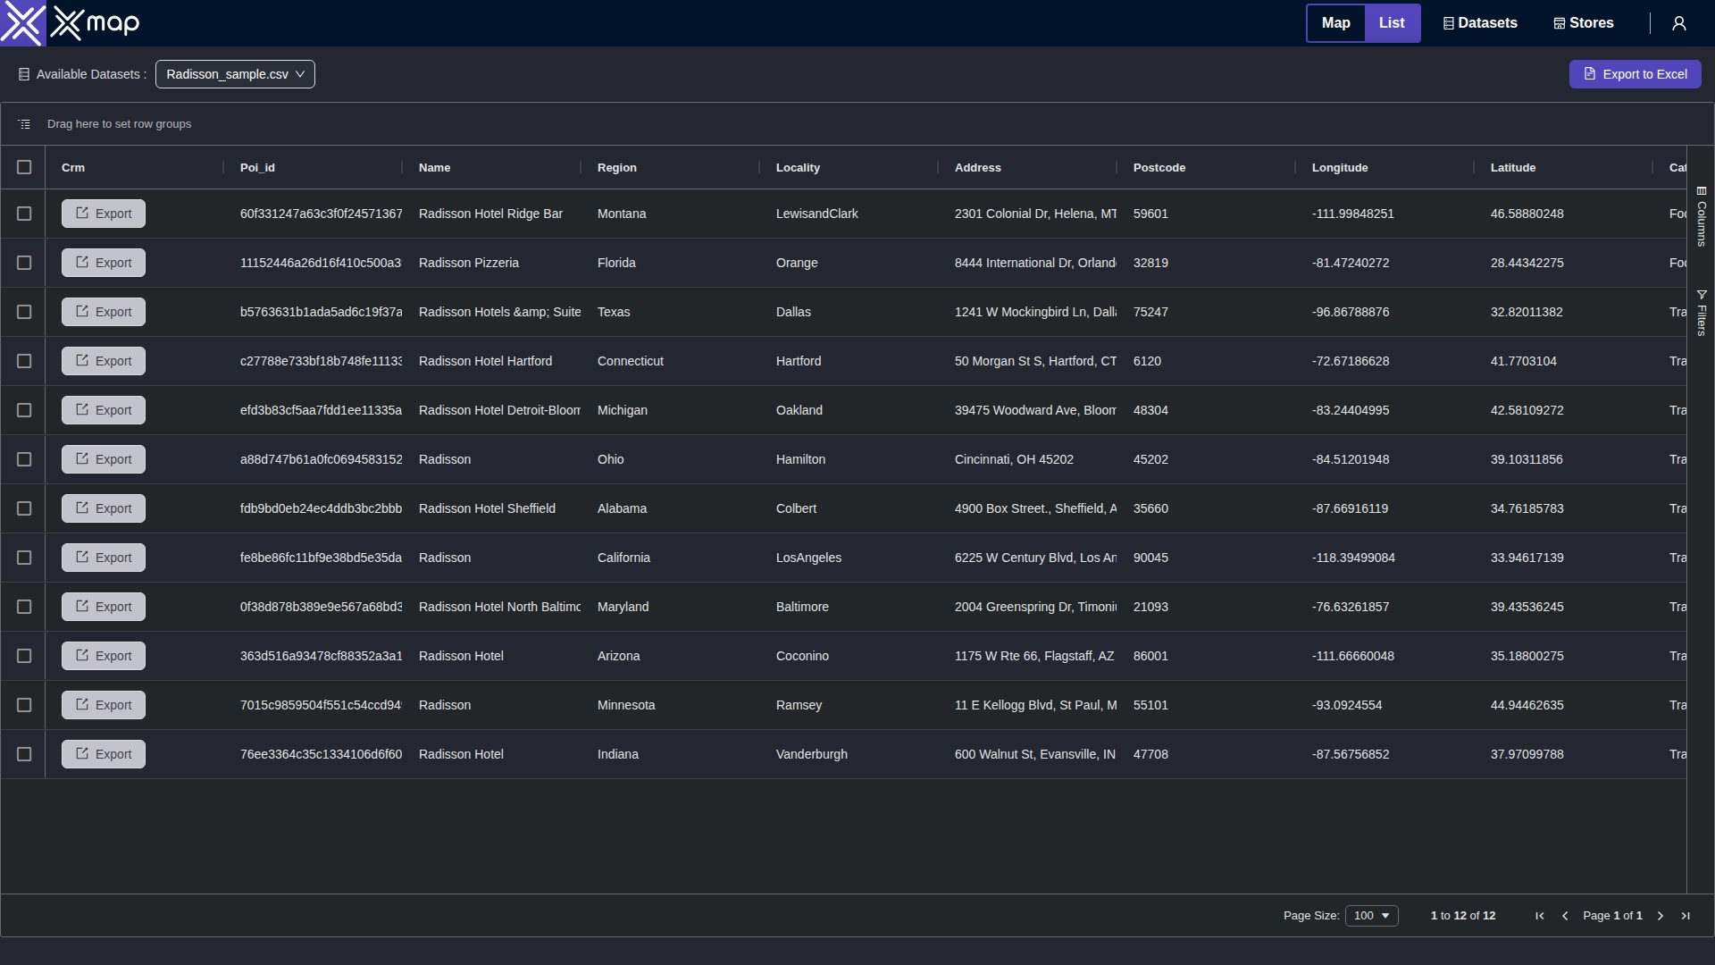Viewport: 1715px width, 965px height.
Task: Toggle the select-all header checkbox
Action: 24,167
